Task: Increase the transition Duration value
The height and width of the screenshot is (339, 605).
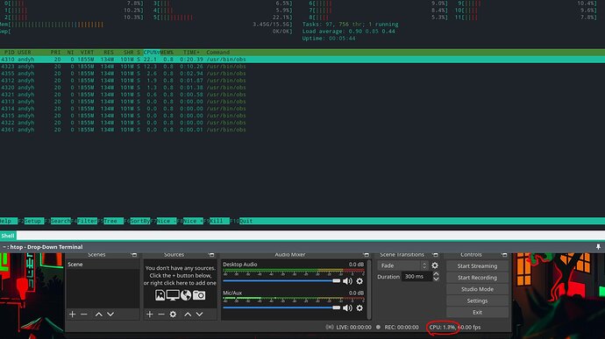Action: click(x=436, y=274)
